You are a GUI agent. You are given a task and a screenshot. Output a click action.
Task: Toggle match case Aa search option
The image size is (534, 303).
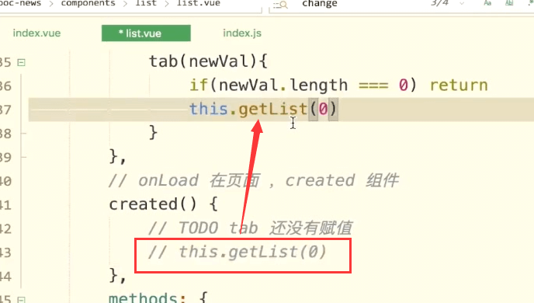[487, 3]
